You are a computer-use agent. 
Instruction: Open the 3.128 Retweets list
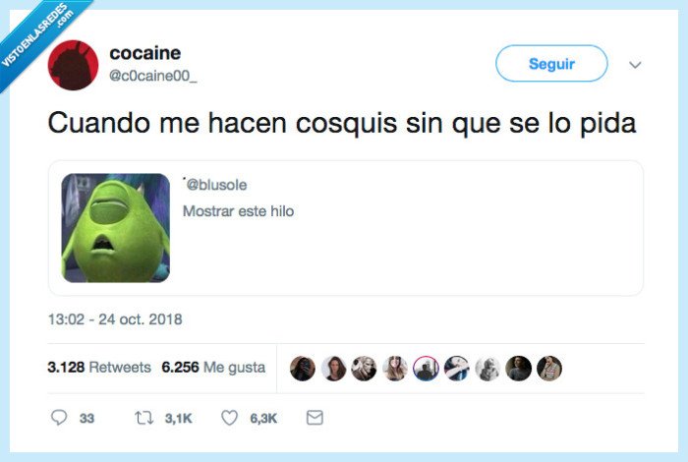pyautogui.click(x=99, y=367)
